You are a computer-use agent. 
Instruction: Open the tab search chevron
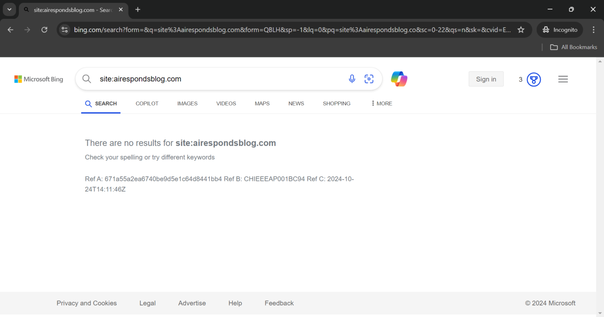click(9, 9)
